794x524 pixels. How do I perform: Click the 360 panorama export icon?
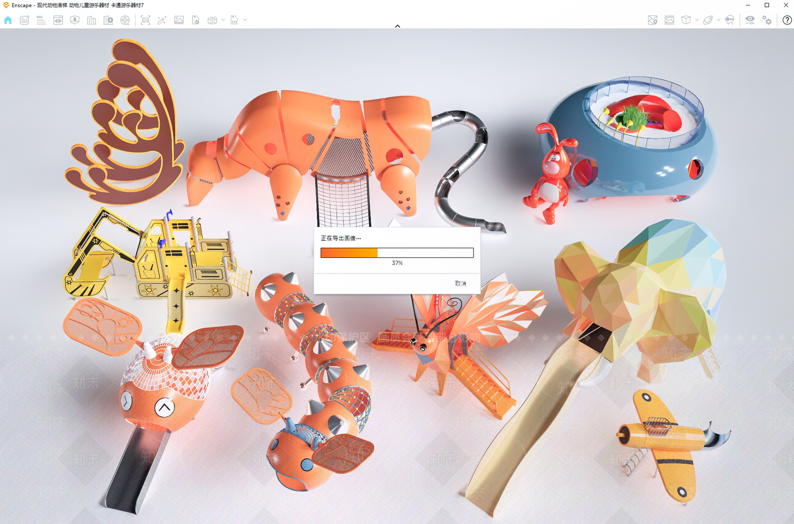point(212,20)
